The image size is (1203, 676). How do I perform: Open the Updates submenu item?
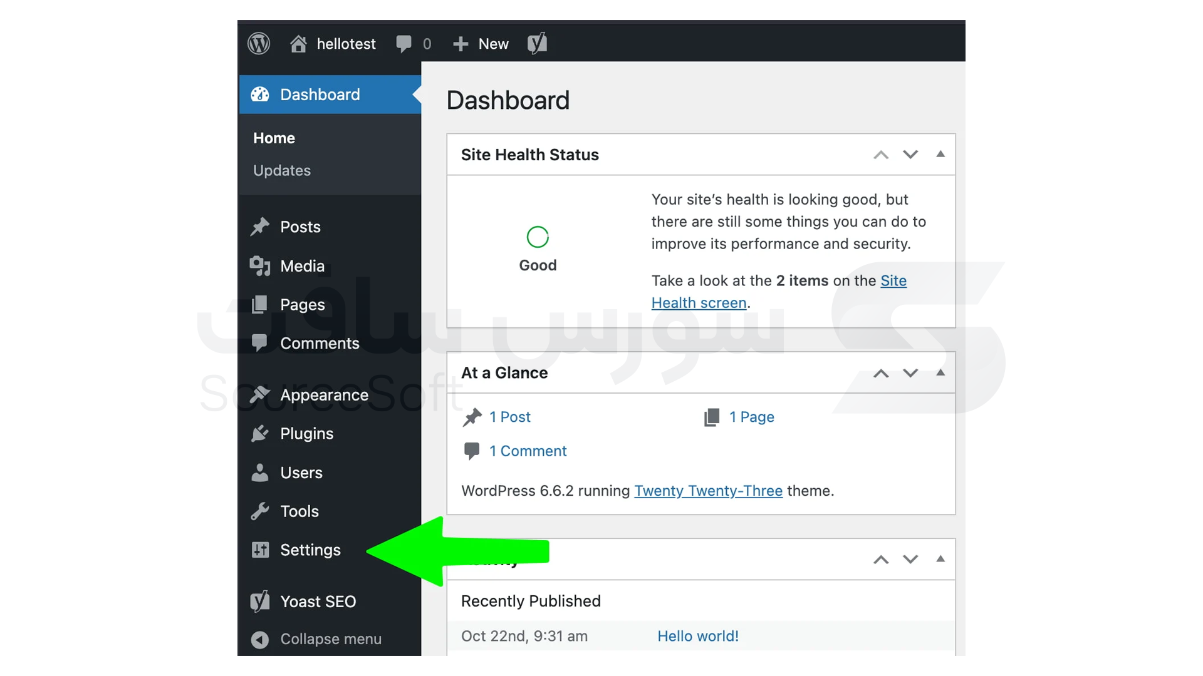coord(282,170)
